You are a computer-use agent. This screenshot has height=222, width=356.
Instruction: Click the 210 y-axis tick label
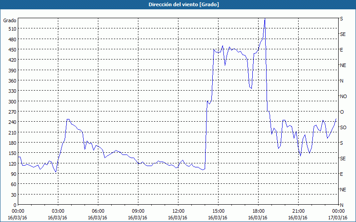12,132
